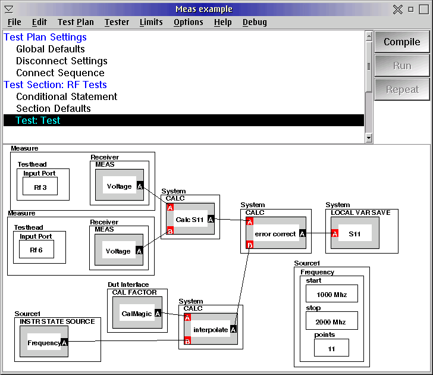Click the points field showing 11
Screen dimensions: 433x375
coord(331,348)
